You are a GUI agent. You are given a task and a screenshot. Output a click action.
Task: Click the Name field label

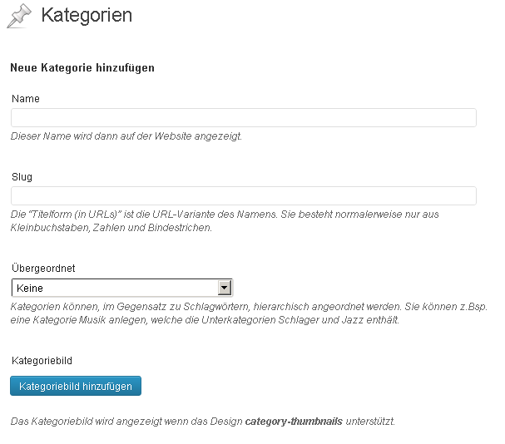(x=26, y=98)
